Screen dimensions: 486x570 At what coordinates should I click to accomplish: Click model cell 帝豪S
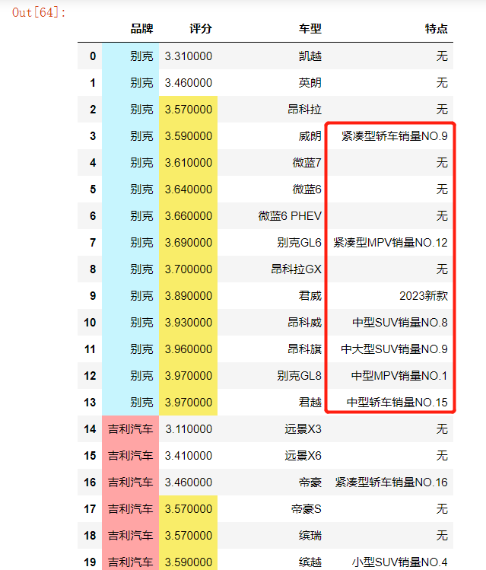(x=307, y=509)
